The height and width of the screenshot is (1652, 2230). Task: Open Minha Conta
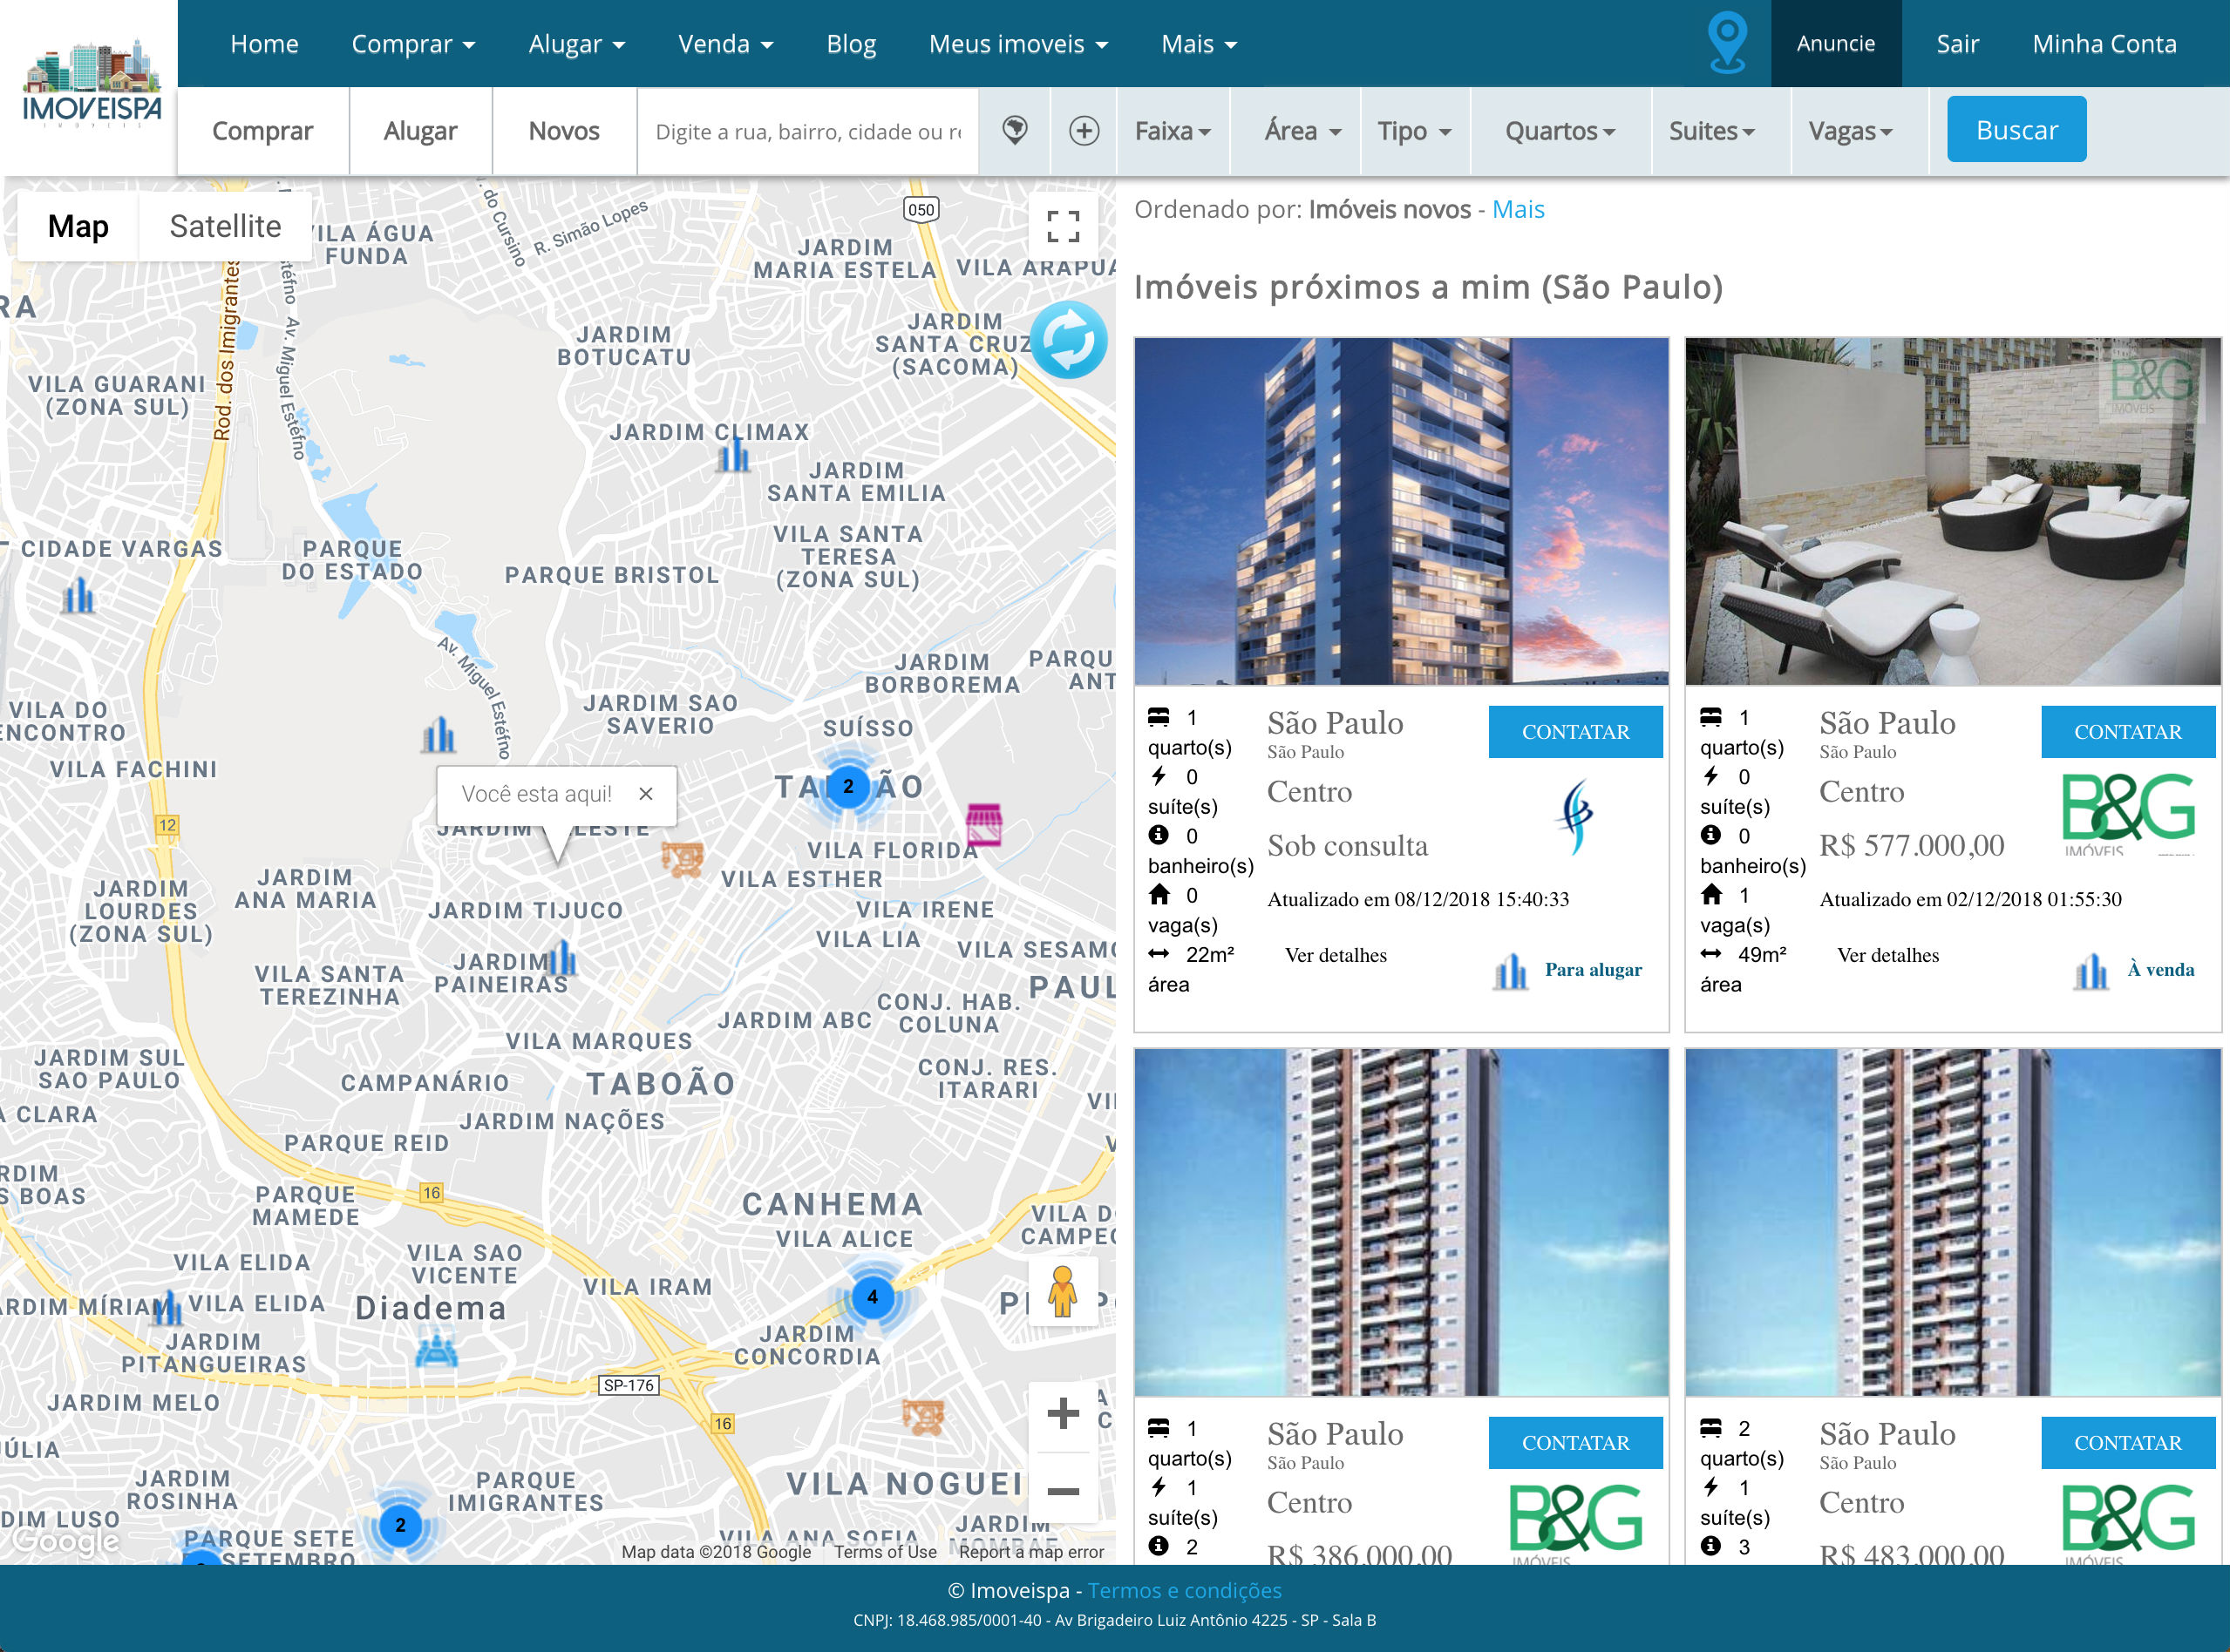[2104, 44]
